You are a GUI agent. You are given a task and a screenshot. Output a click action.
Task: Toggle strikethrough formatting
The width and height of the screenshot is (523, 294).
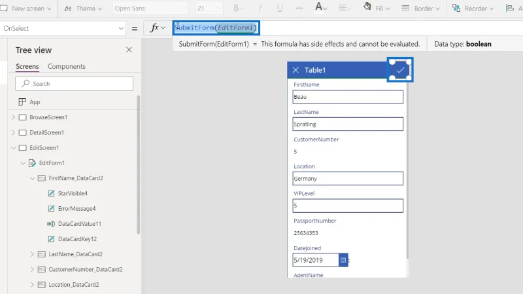point(299,9)
